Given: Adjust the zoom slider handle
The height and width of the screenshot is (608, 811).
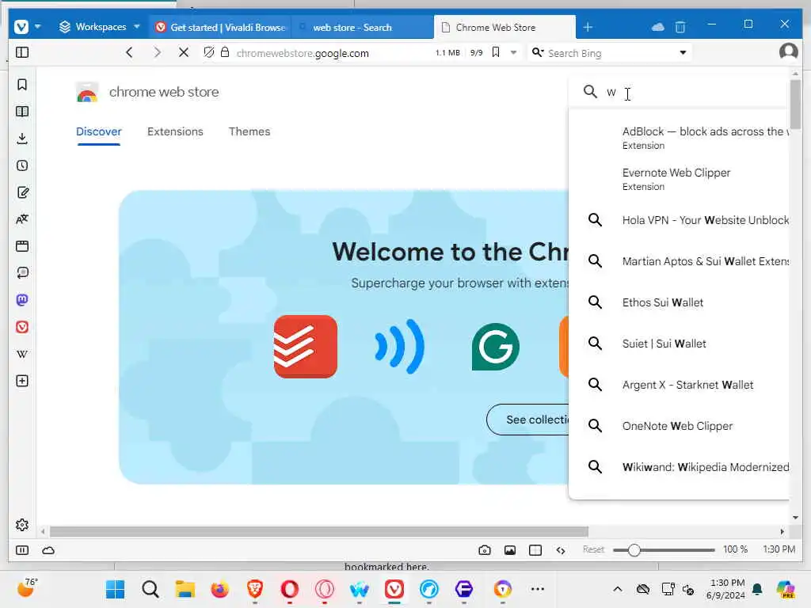Looking at the screenshot, I should click(x=634, y=550).
